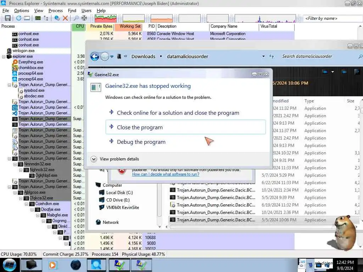The height and width of the screenshot is (272, 363).
Task: Sort by Private Bytes column header
Action: pos(100,26)
